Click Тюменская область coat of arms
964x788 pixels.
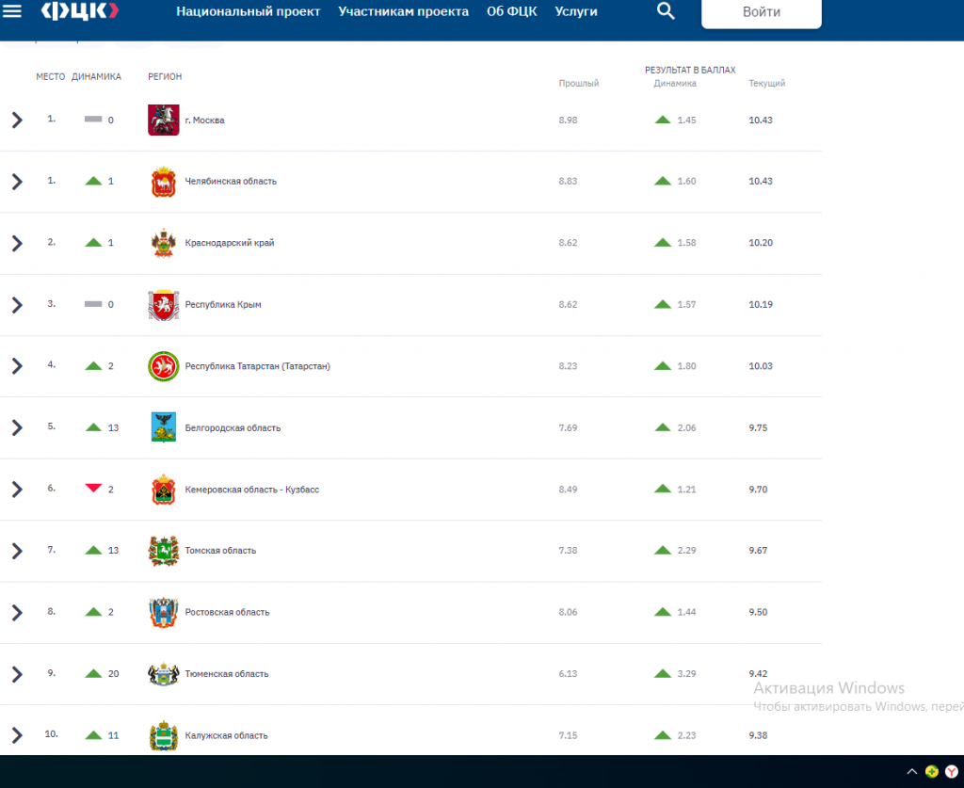click(164, 674)
